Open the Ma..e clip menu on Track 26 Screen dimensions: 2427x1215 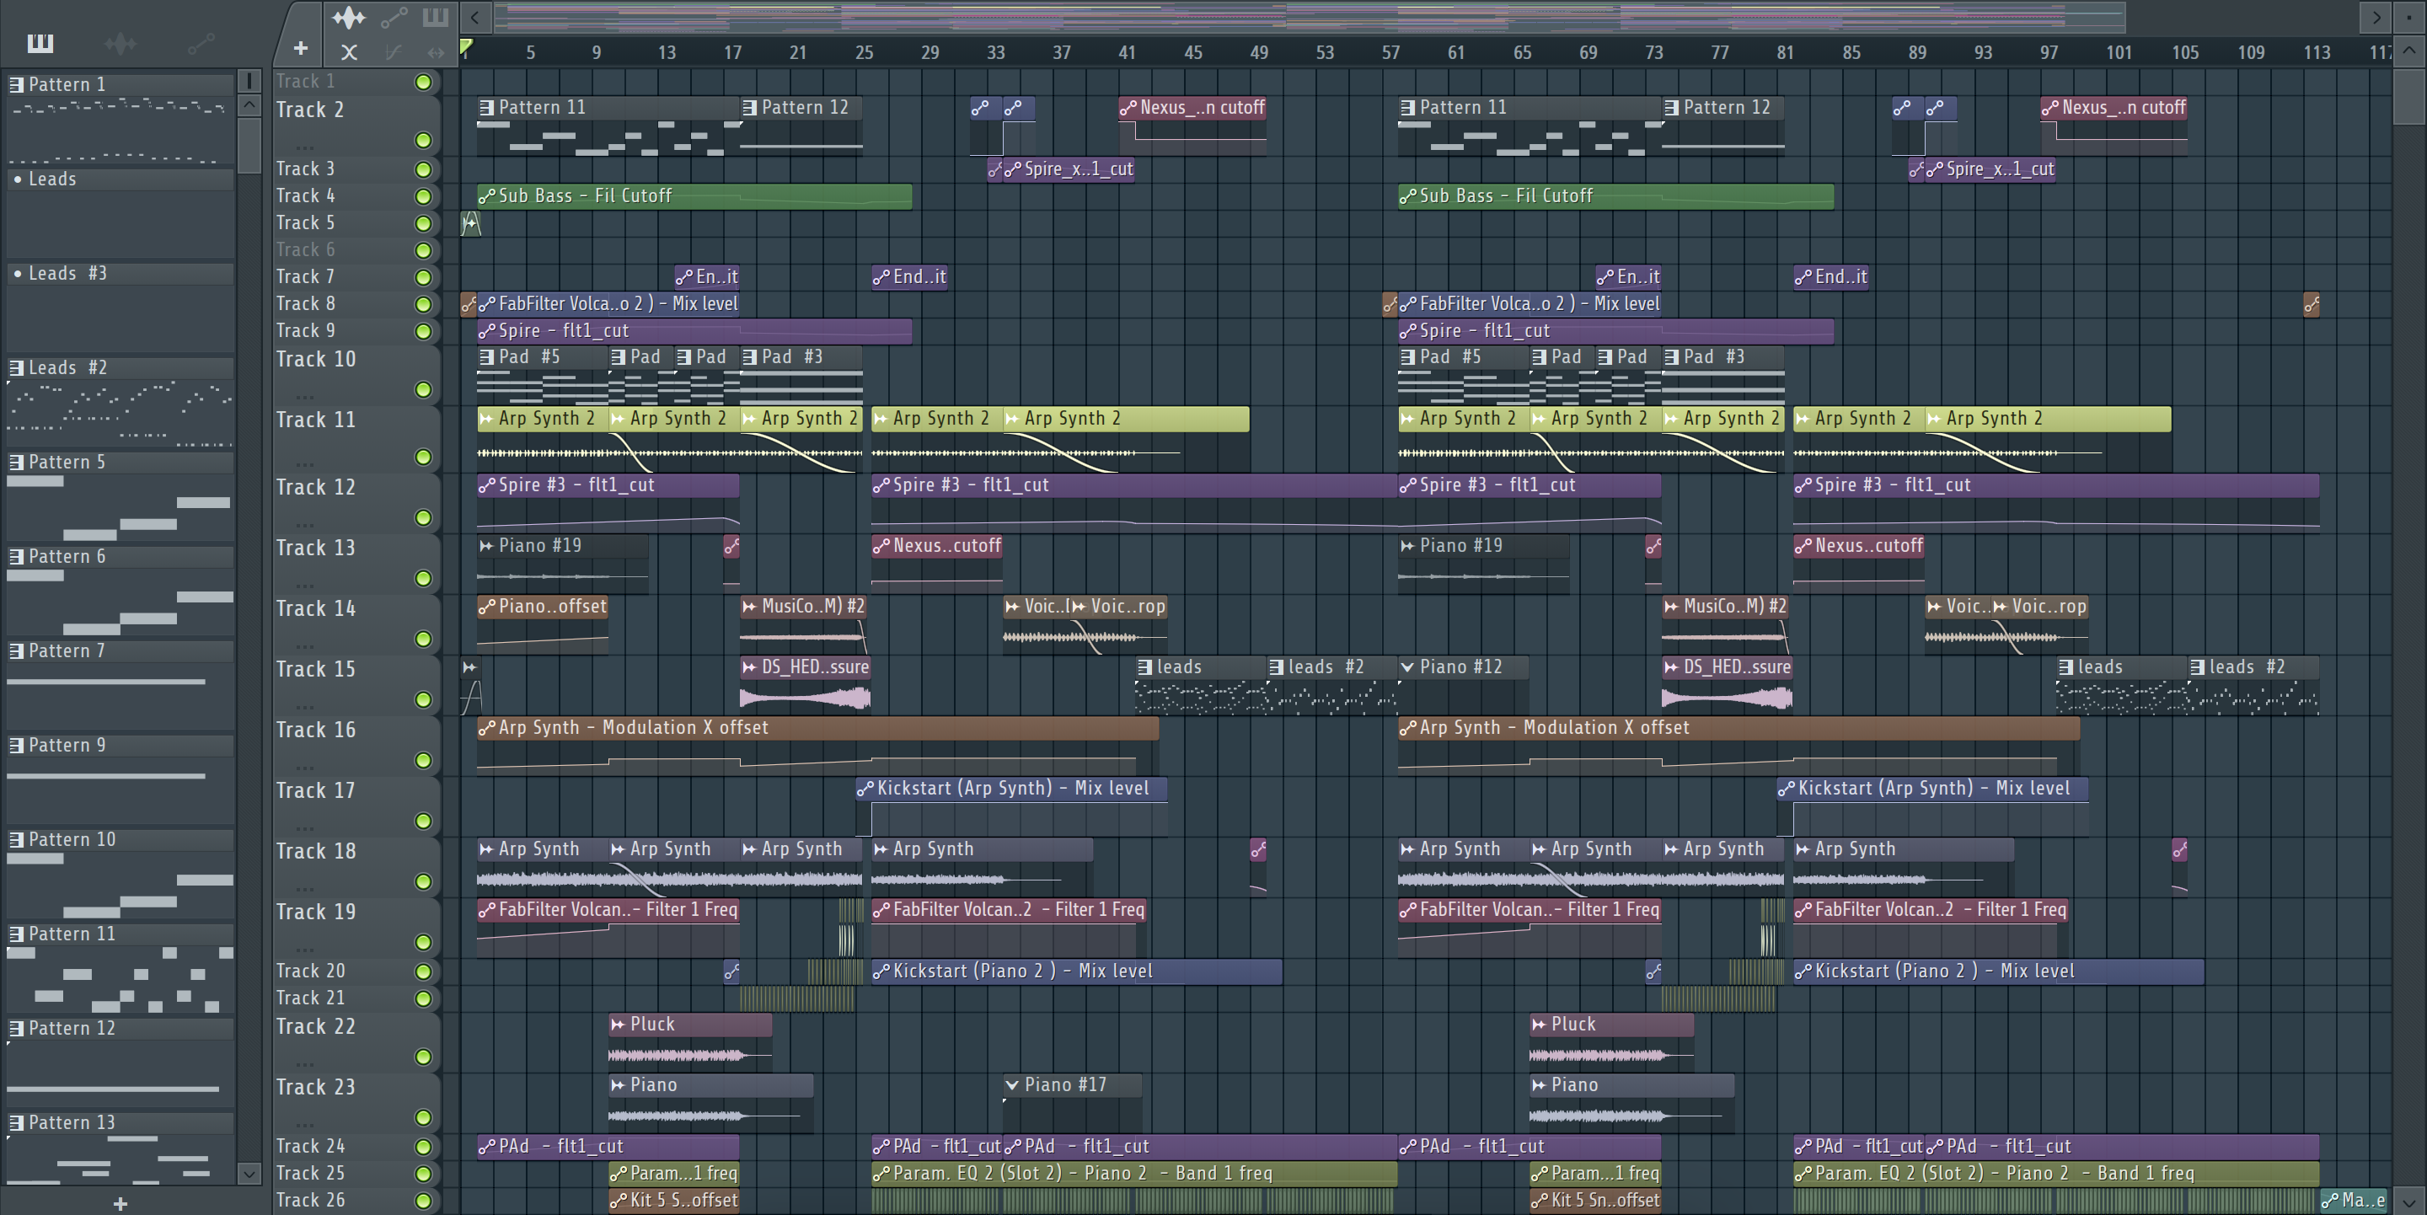click(2330, 1200)
